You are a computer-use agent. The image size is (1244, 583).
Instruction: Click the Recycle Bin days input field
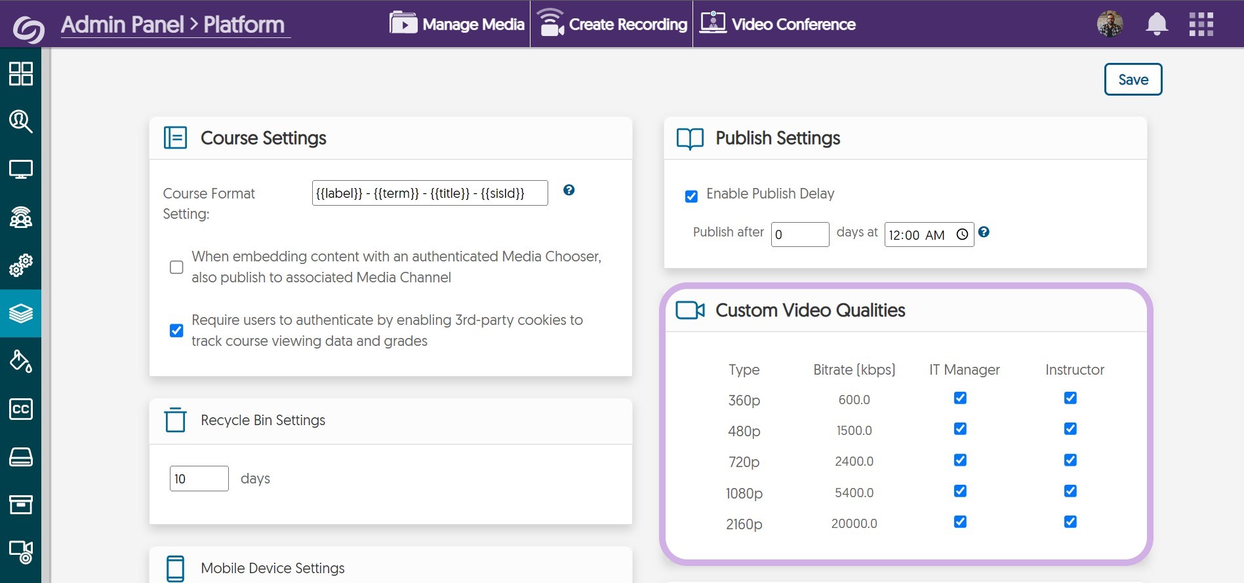pos(199,479)
